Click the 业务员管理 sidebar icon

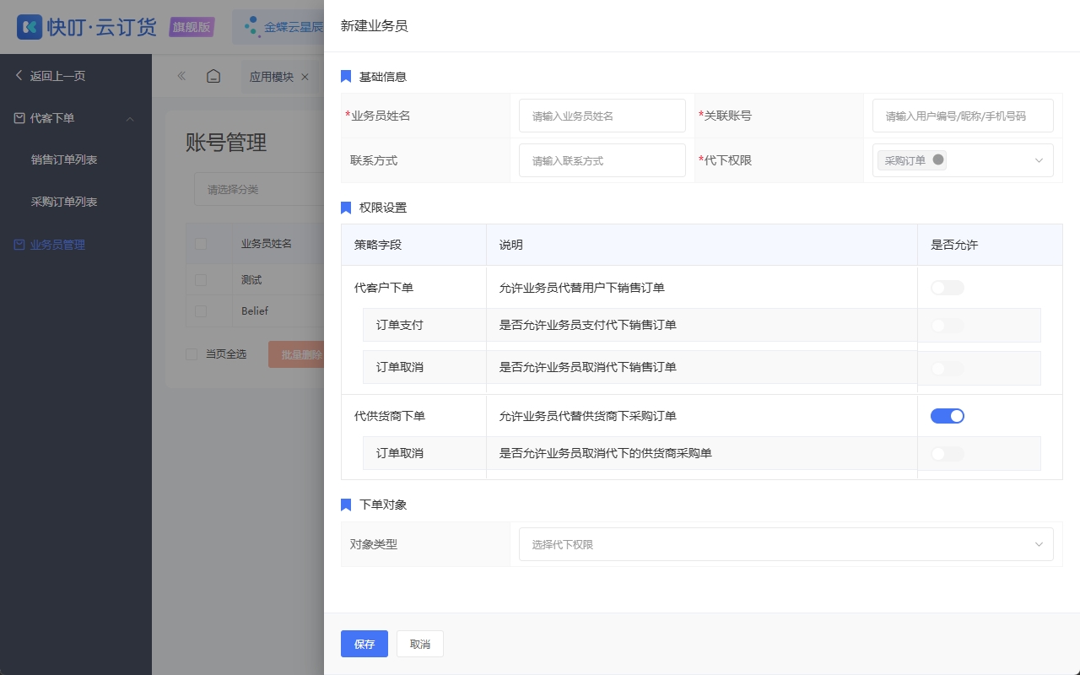click(19, 245)
